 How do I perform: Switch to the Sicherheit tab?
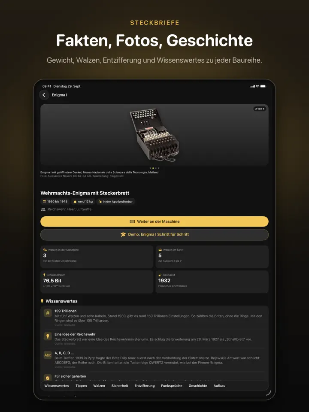pos(120,386)
